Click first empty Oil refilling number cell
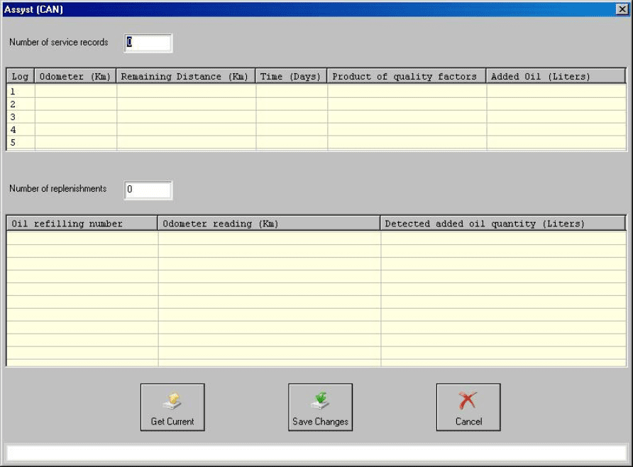The image size is (633, 467). [x=82, y=238]
